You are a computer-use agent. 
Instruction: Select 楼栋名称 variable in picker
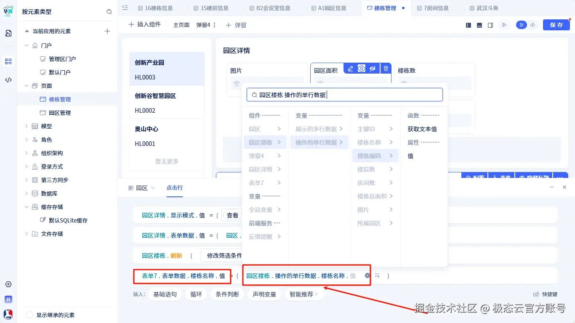coord(375,143)
